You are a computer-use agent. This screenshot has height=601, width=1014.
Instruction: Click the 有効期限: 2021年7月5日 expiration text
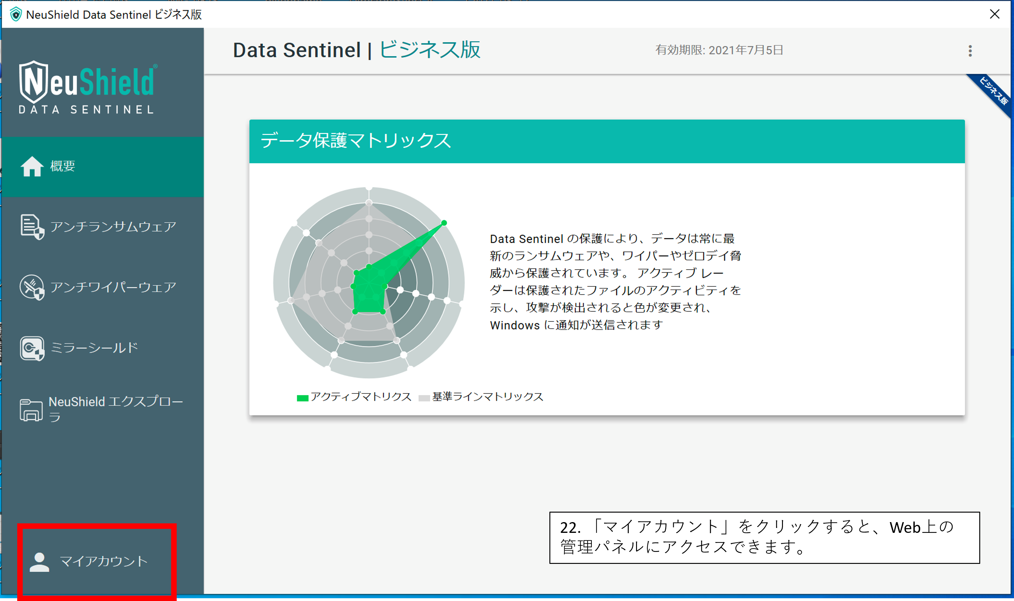pos(719,50)
